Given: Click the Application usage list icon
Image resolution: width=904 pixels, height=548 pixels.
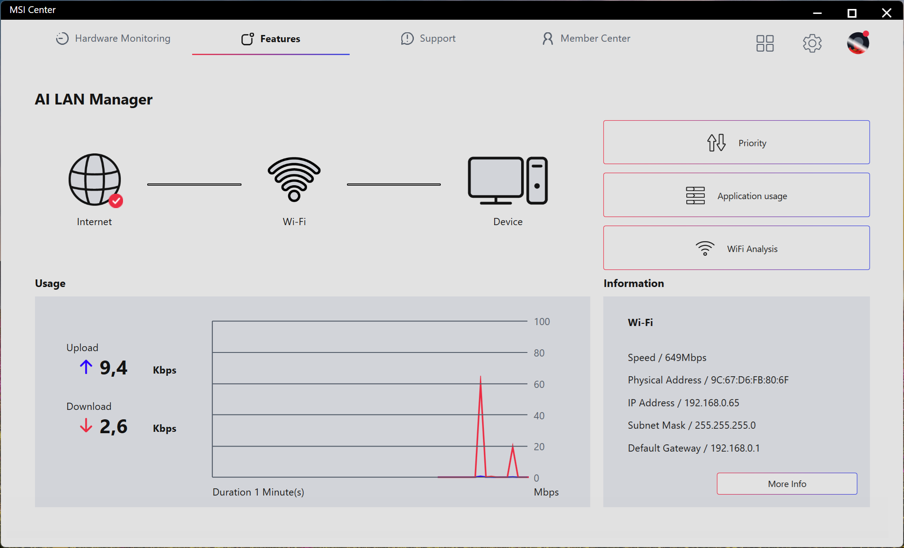Looking at the screenshot, I should point(695,196).
